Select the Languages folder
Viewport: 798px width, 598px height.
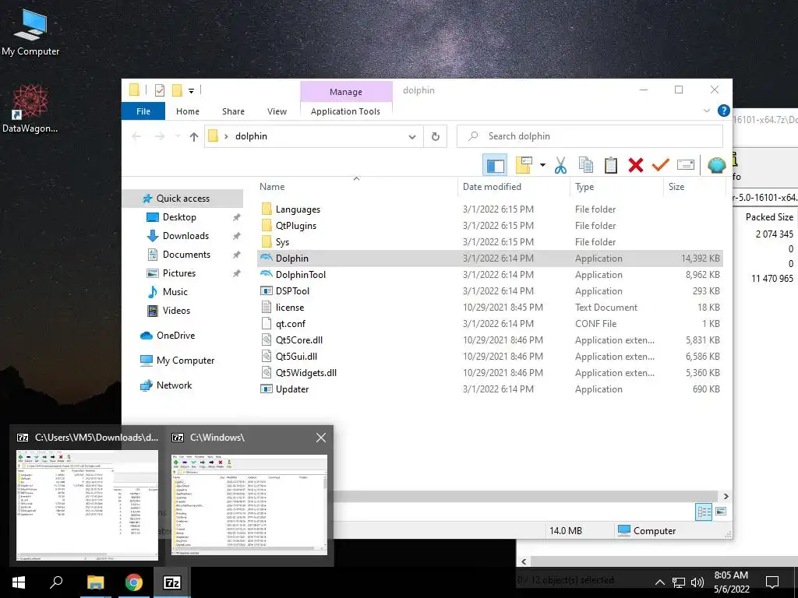tap(490, 209)
